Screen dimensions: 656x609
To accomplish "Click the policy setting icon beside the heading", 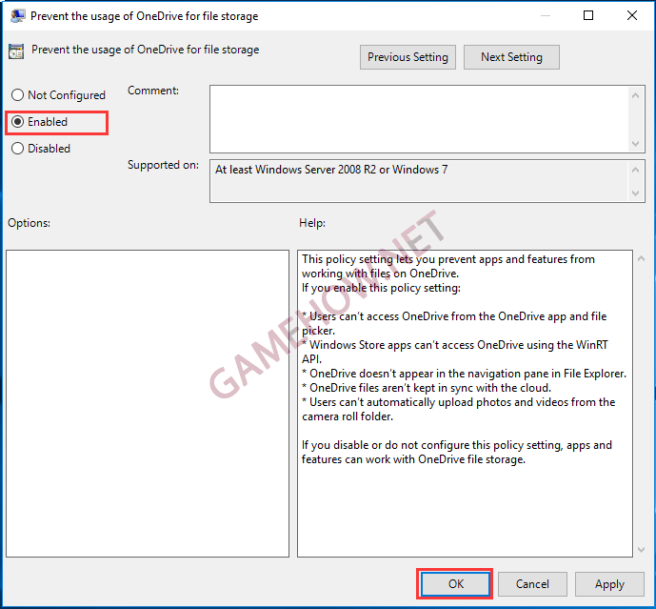I will coord(16,51).
